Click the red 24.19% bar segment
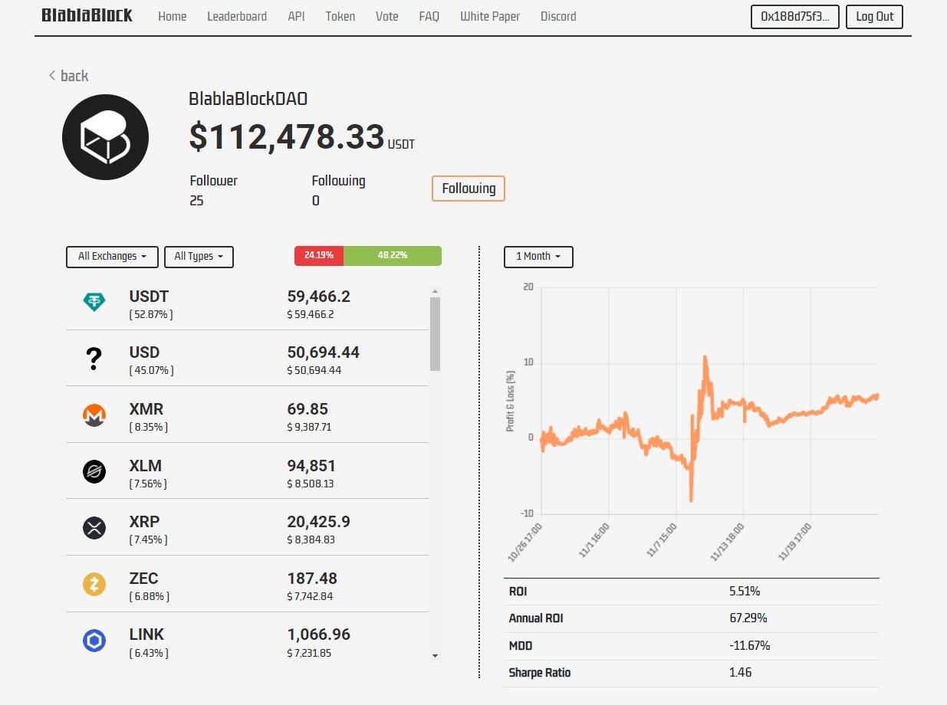This screenshot has width=947, height=705. tap(319, 256)
